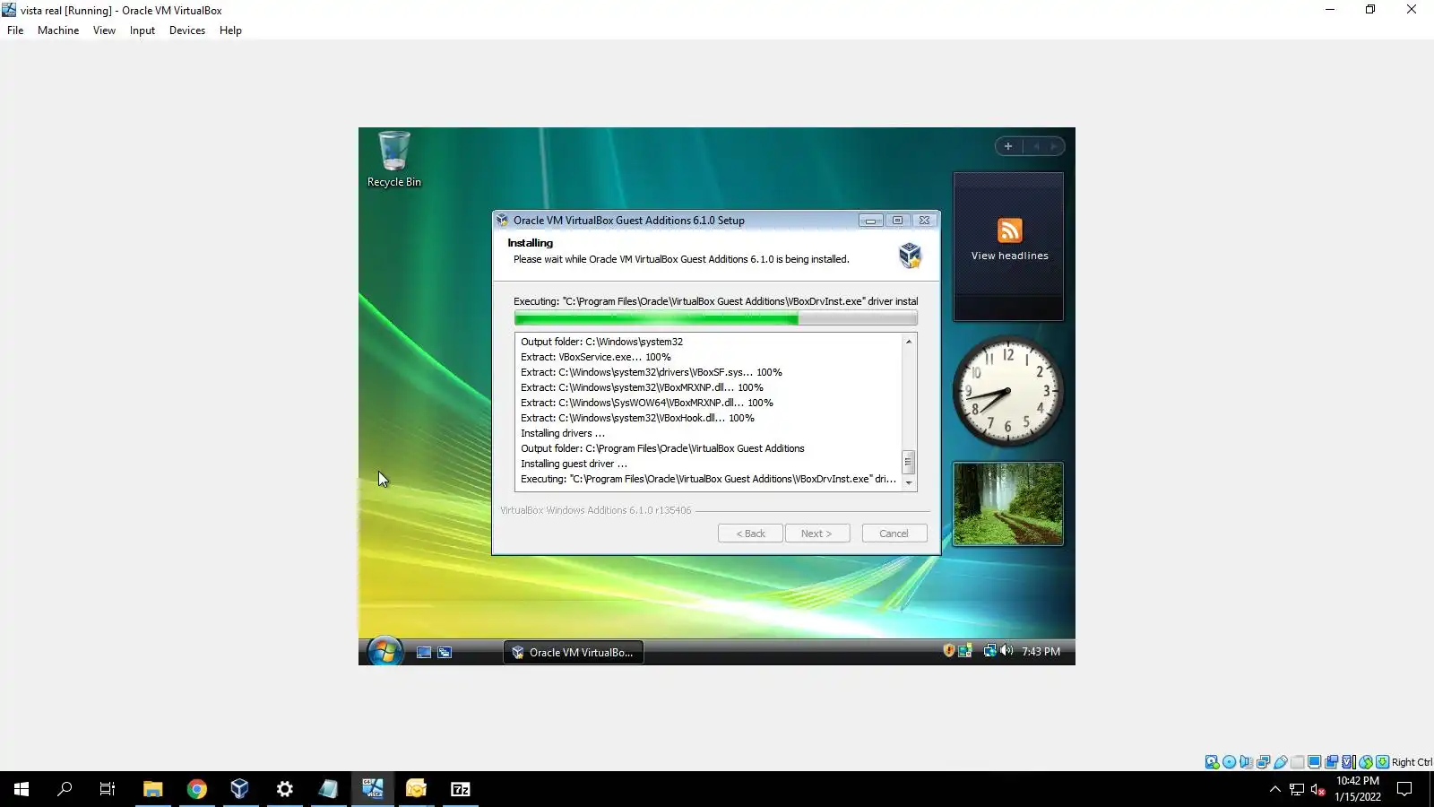Cancel the Guest Additions setup

pos(894,534)
